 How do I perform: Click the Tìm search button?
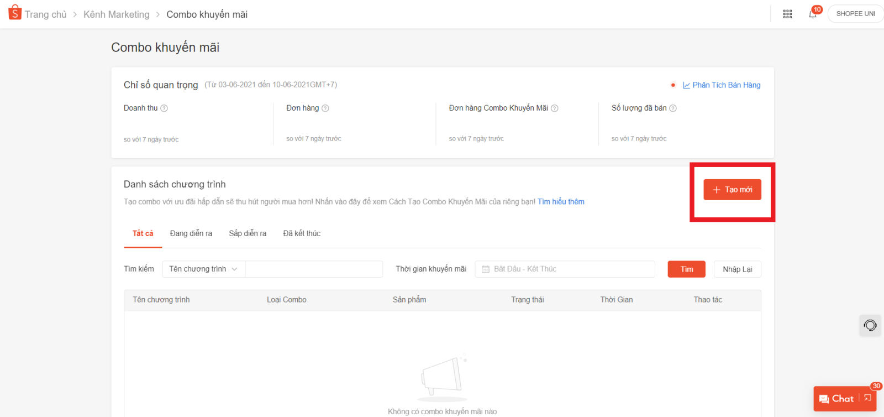tap(686, 269)
